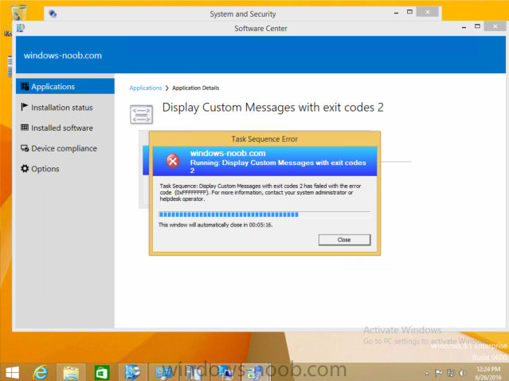The height and width of the screenshot is (381, 509).
Task: Click the Application Details breadcrumb text
Action: (195, 88)
